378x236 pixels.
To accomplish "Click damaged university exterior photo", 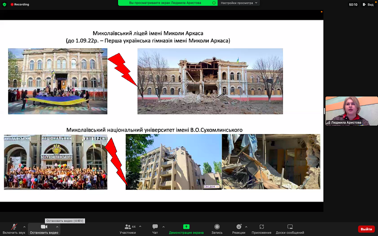I will coord(173,162).
